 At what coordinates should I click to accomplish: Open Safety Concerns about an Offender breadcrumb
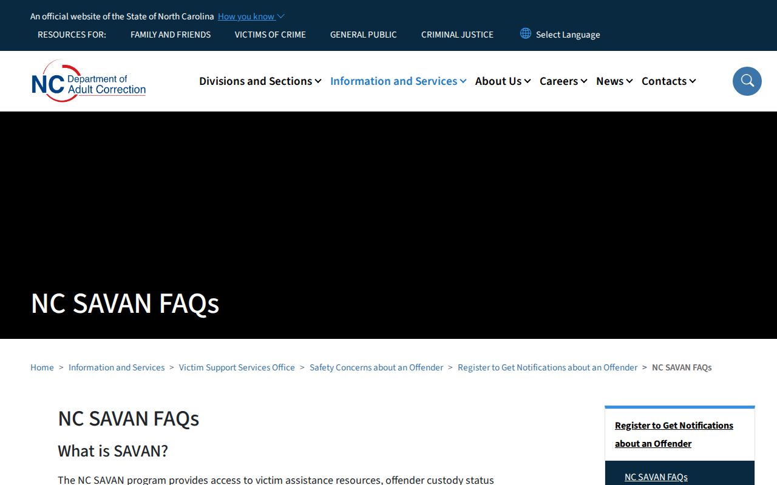tap(376, 367)
